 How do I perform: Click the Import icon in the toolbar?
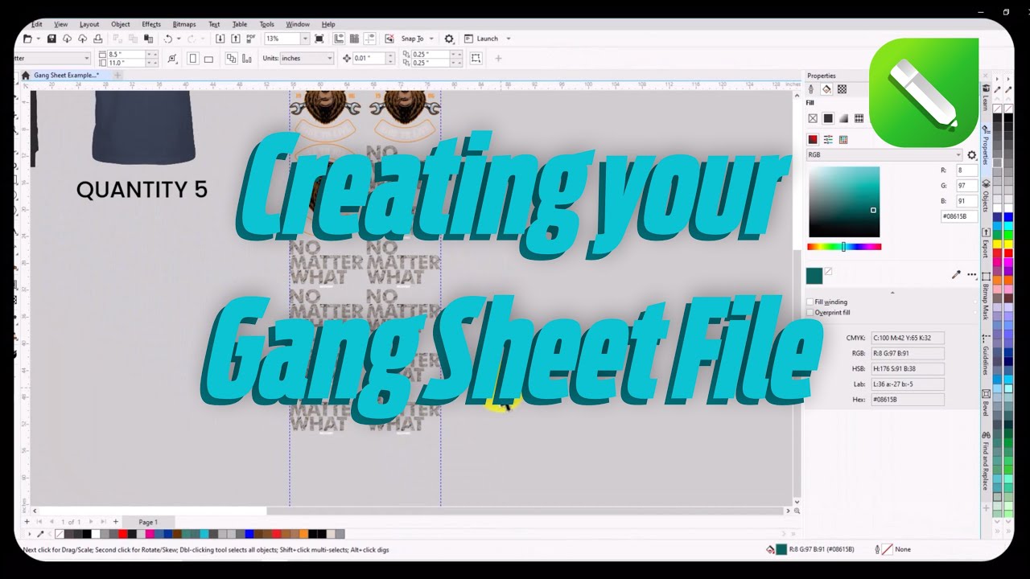click(220, 39)
